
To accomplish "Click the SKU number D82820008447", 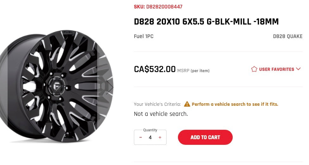I will tap(164, 7).
